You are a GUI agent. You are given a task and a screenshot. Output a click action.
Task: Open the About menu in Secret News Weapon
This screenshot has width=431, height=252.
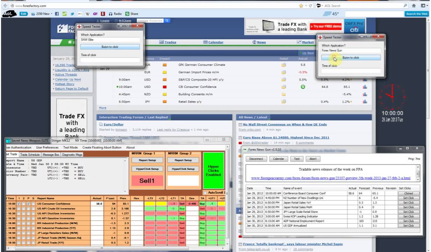pyautogui.click(x=130, y=148)
